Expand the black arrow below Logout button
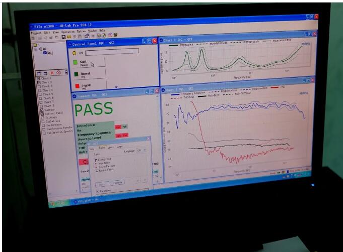 pos(116,87)
